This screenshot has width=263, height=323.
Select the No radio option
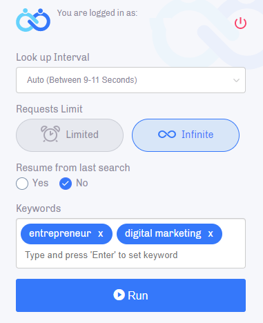pos(66,184)
